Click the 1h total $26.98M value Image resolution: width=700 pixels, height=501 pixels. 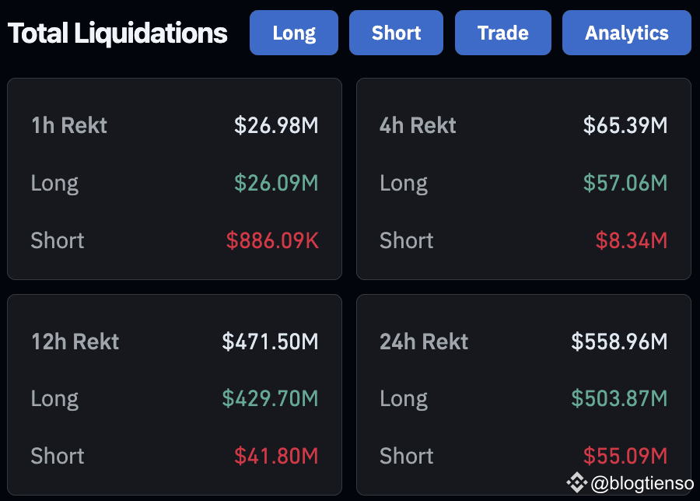[276, 125]
